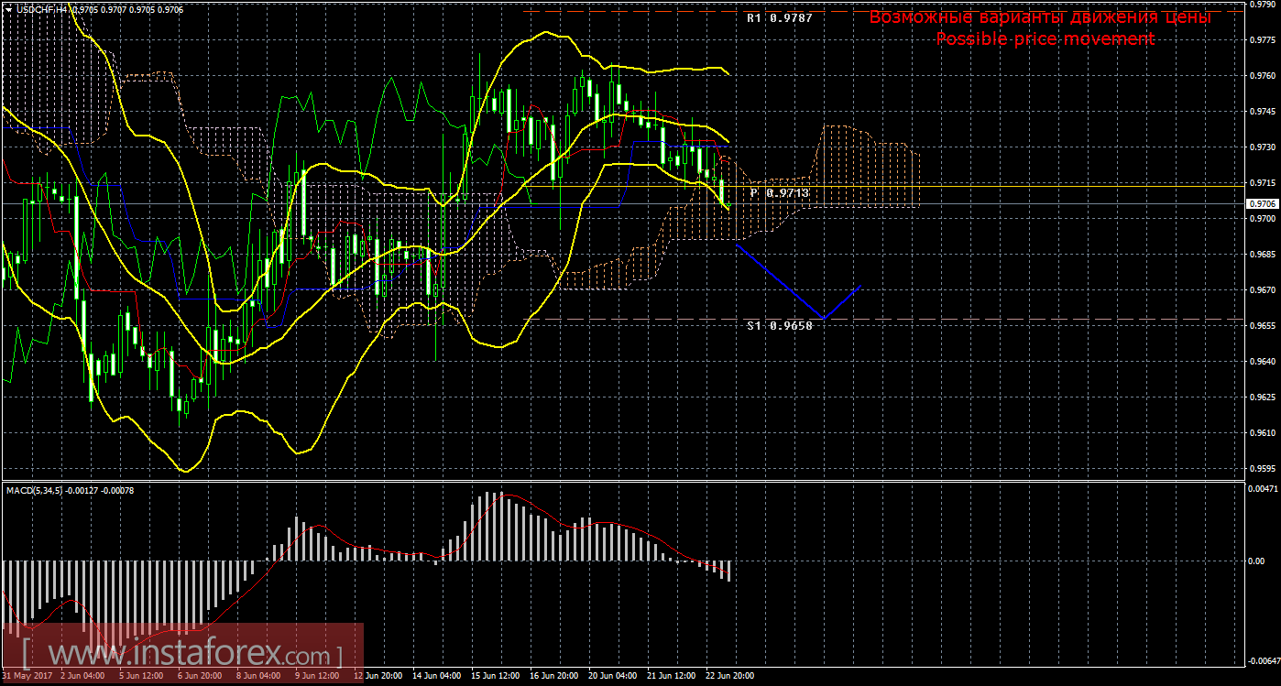Click the triangle arrow beside USDCHF,H4
The width and height of the screenshot is (1281, 686).
(7, 8)
